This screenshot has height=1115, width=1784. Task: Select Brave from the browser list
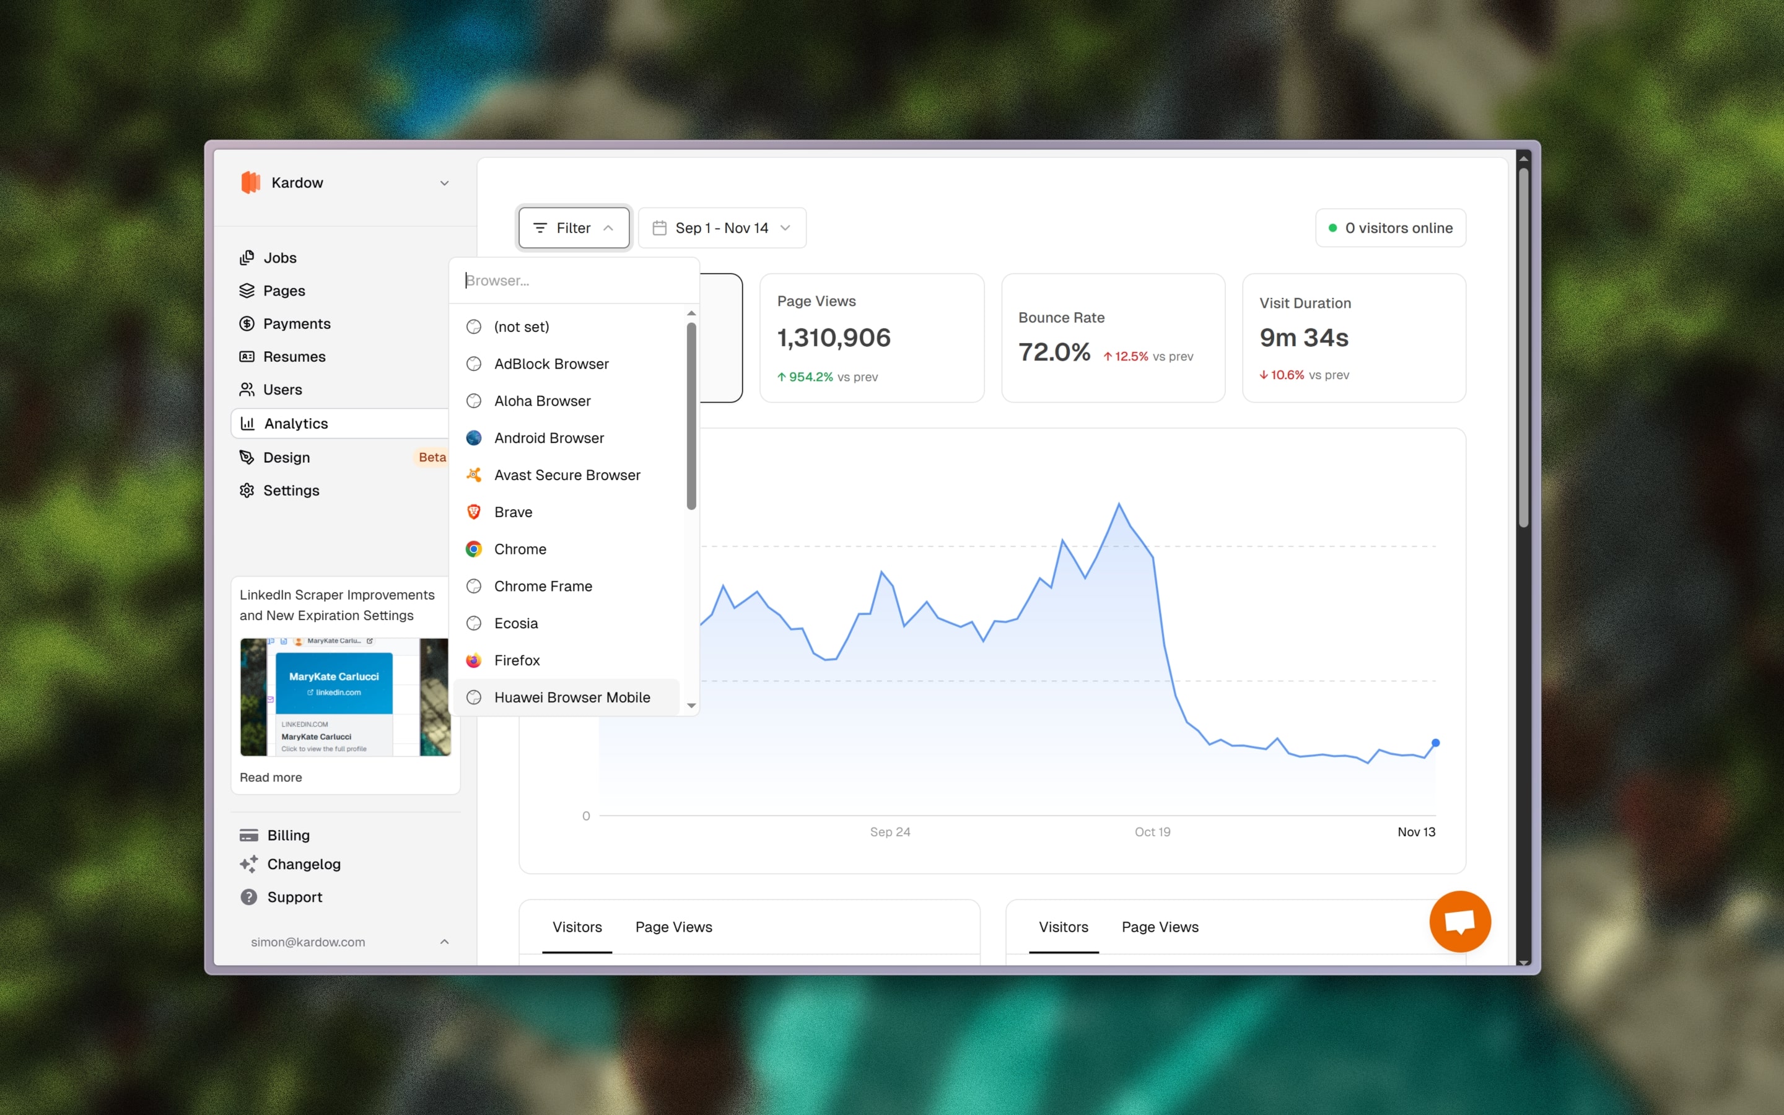click(x=513, y=511)
